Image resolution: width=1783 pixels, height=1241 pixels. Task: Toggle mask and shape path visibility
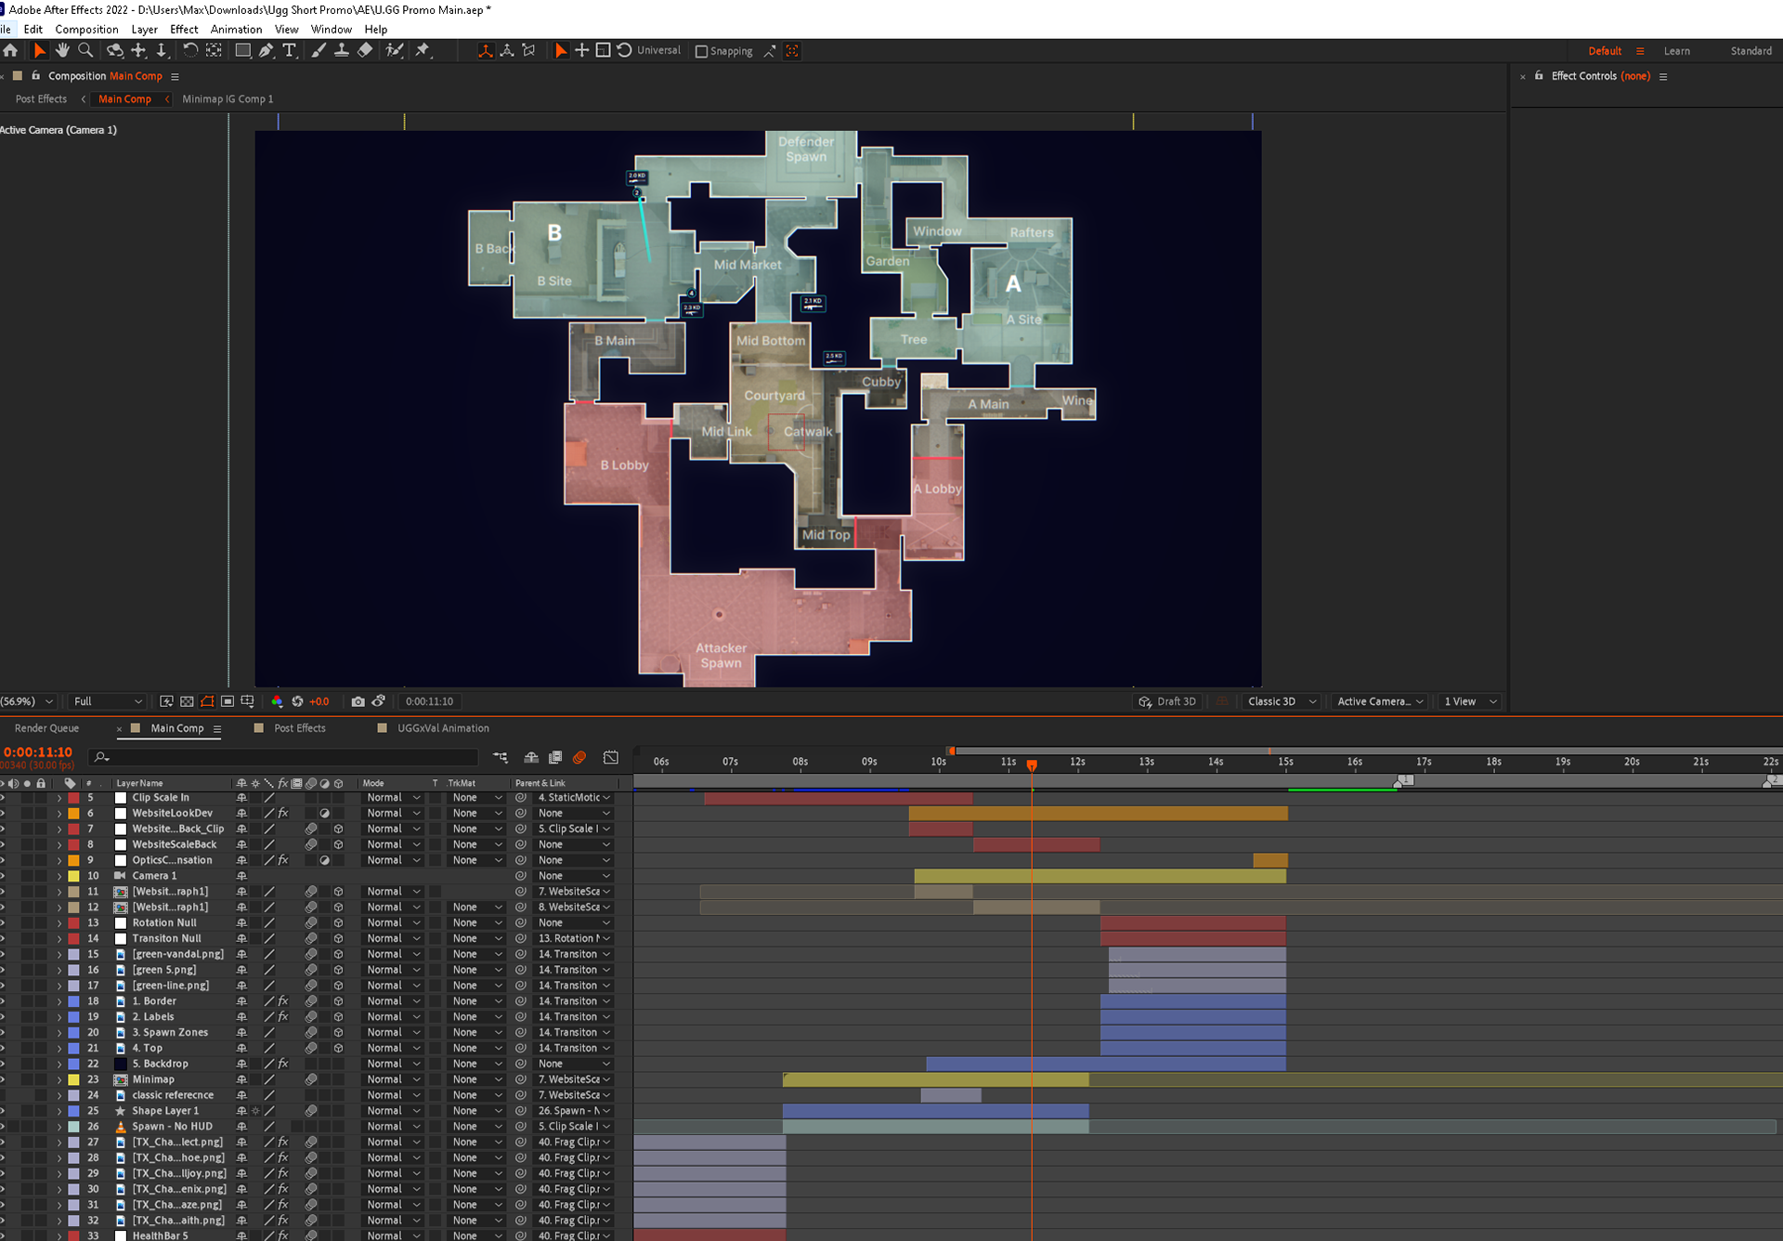[207, 701]
